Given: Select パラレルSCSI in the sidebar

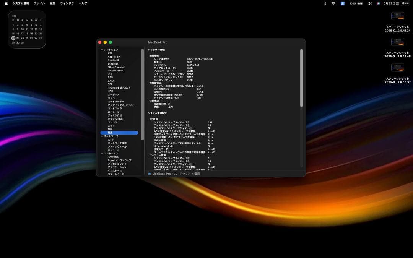Looking at the screenshot, I should (x=115, y=119).
